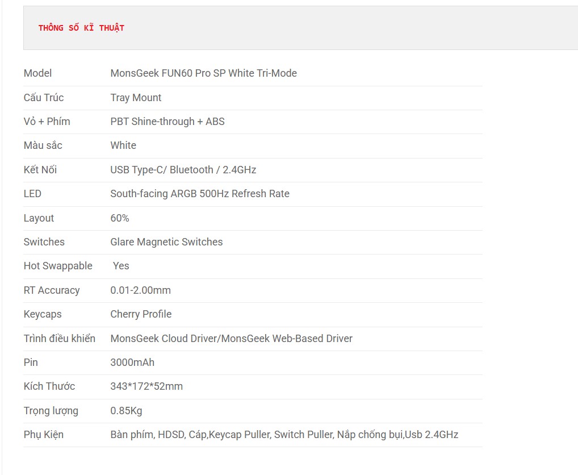Click the 60% layout value
This screenshot has width=578, height=475.
120,218
